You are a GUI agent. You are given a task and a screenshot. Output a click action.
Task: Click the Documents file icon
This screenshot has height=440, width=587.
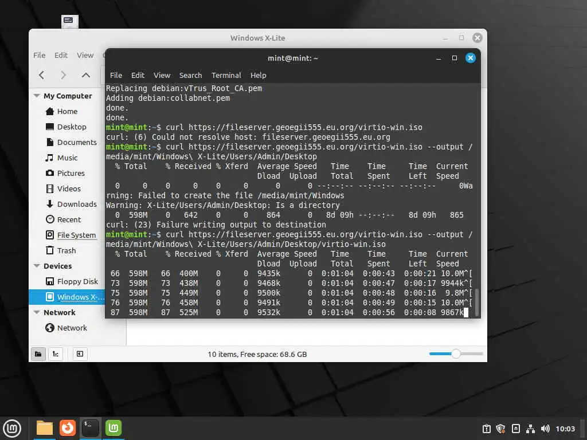point(50,142)
